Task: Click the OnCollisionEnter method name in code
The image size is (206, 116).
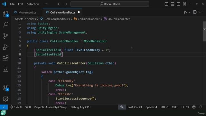Action: 71,63
